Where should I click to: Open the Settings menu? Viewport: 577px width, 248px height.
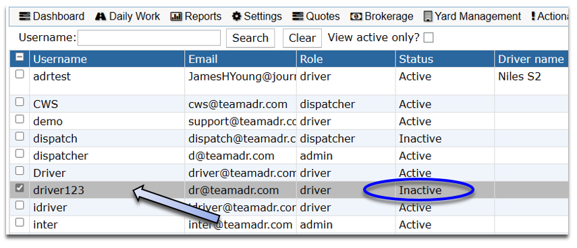pos(257,17)
